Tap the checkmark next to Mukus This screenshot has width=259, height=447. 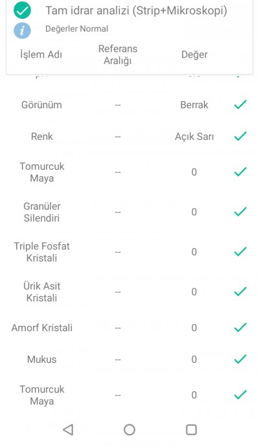click(240, 359)
